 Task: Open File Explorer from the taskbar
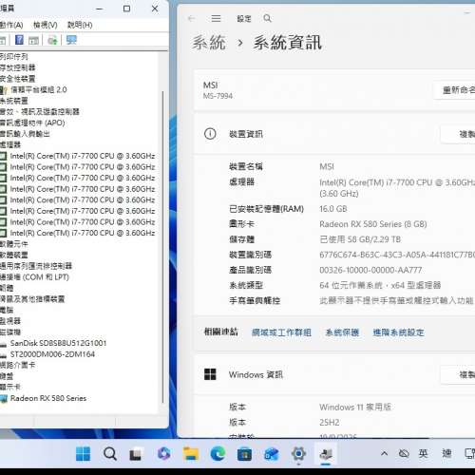(x=191, y=454)
